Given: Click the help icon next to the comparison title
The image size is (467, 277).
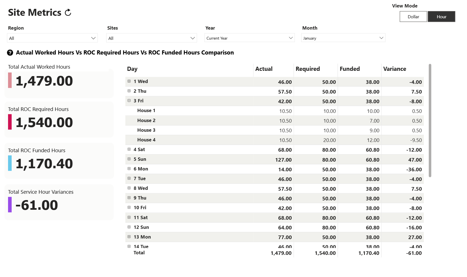Looking at the screenshot, I should pos(10,52).
